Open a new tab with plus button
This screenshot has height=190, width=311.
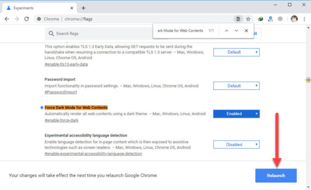click(83, 8)
